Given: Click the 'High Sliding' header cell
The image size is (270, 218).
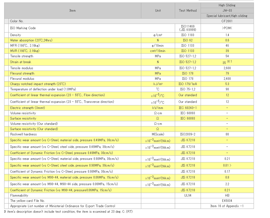Looking at the screenshot, I should click(x=227, y=5).
